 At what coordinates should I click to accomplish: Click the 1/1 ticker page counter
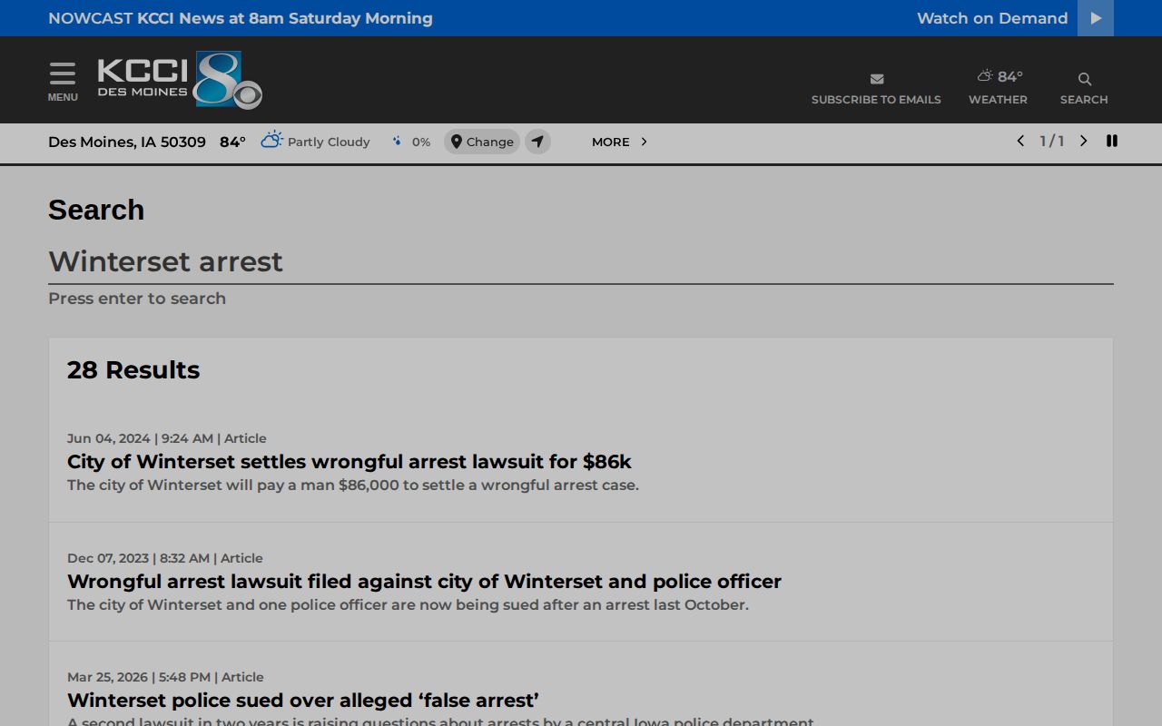[x=1052, y=141]
